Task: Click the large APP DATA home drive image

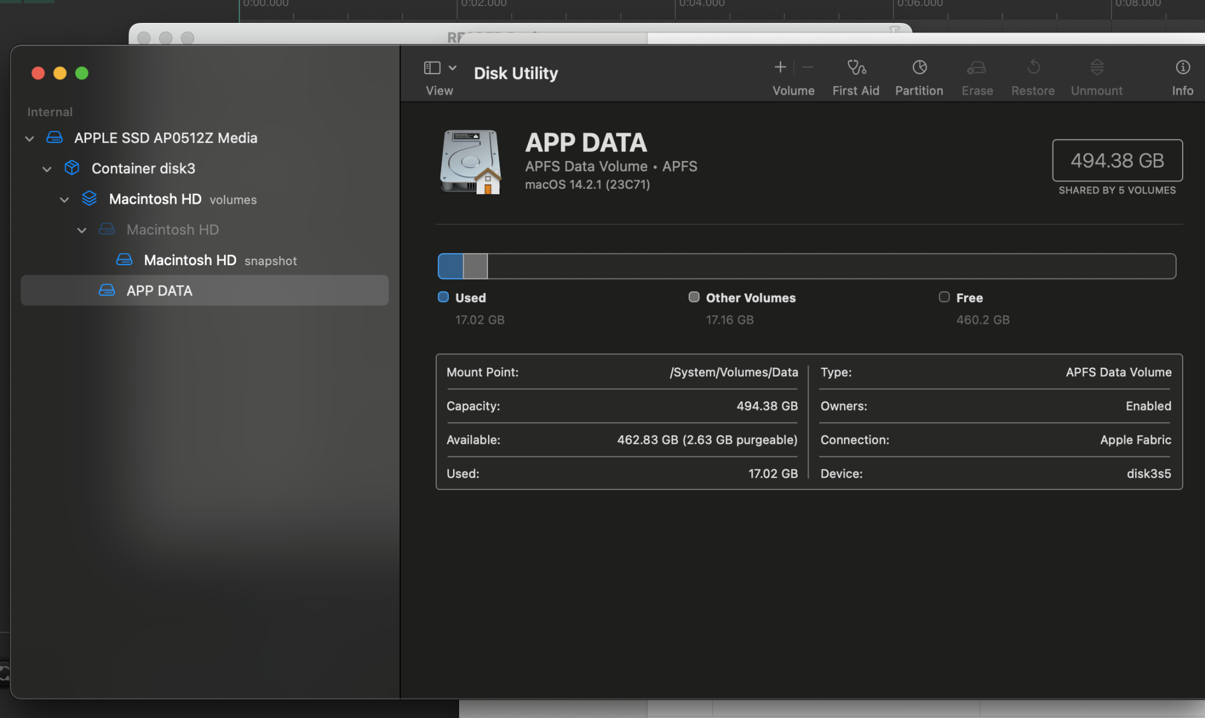Action: click(471, 162)
